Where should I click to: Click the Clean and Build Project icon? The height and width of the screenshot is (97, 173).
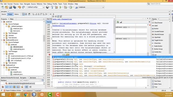(56, 7)
